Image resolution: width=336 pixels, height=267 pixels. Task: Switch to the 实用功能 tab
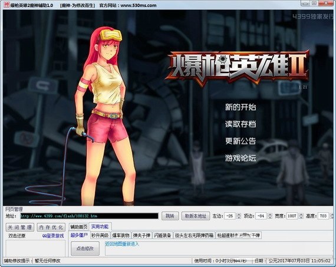(100, 226)
